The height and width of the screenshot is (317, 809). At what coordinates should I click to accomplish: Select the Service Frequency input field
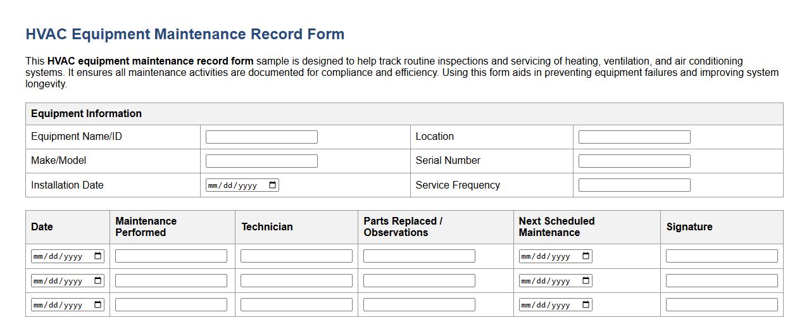pyautogui.click(x=634, y=185)
